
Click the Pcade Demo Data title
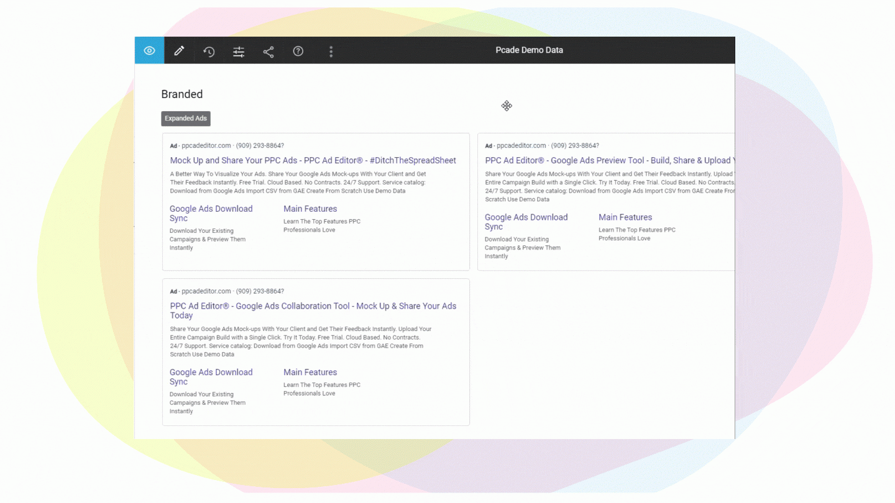(529, 50)
